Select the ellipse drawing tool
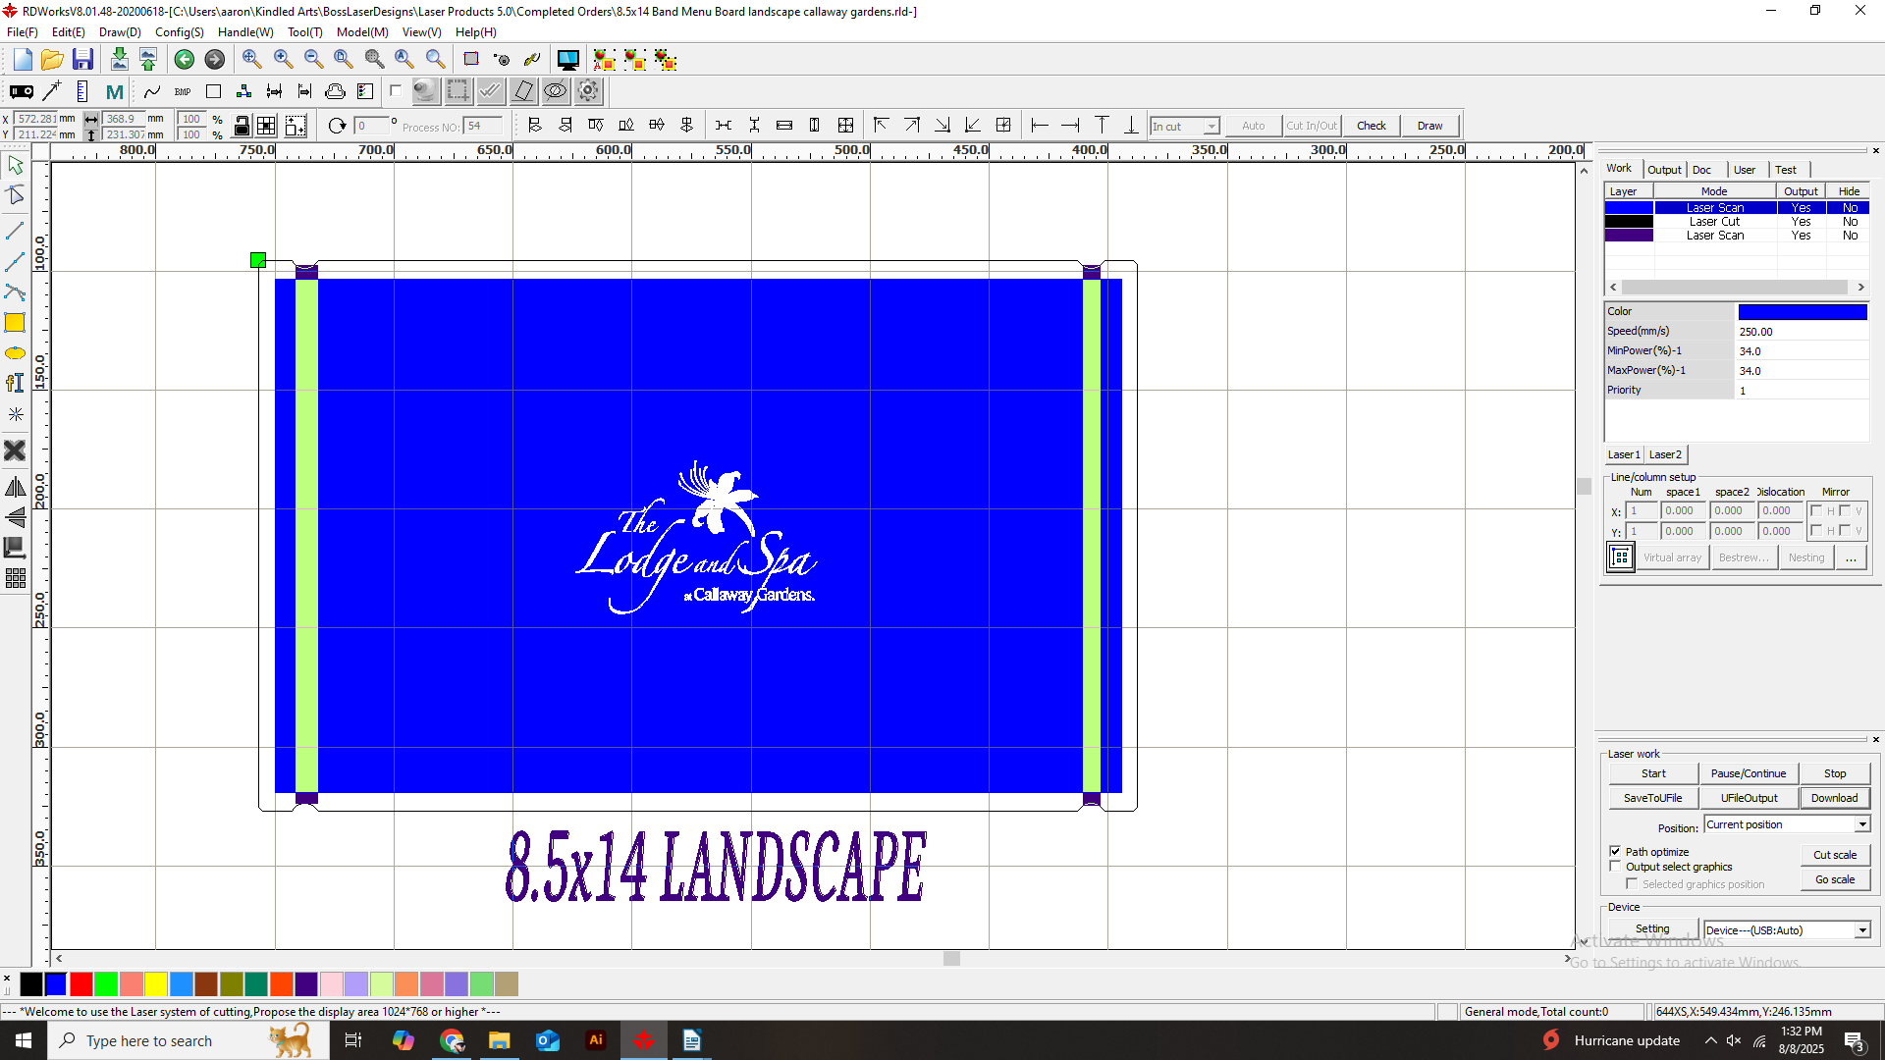Image resolution: width=1885 pixels, height=1060 pixels. click(15, 353)
